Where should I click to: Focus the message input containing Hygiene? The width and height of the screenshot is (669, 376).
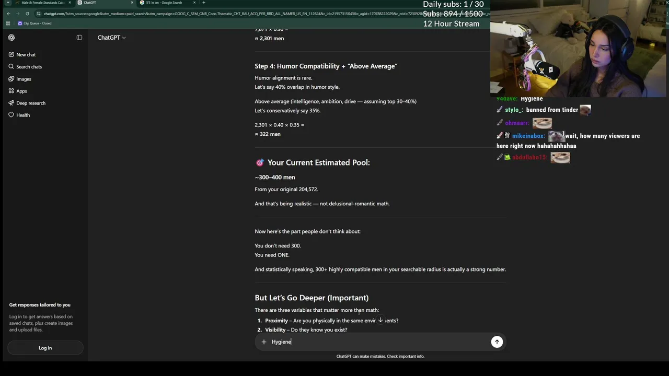tap(380, 342)
